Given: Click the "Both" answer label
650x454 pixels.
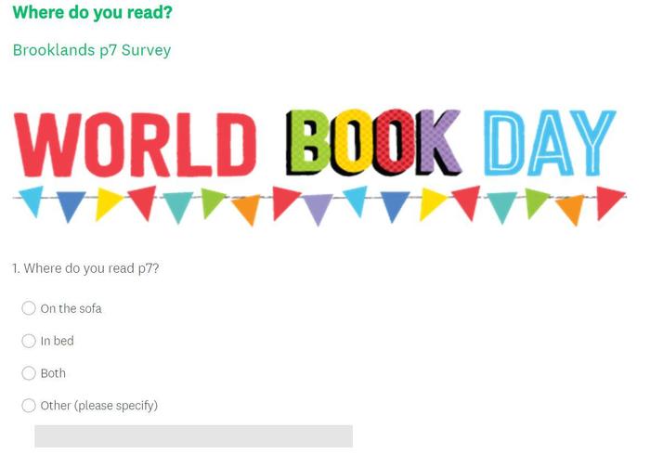Looking at the screenshot, I should [x=53, y=373].
